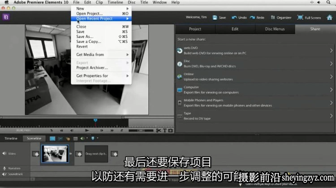336x188 pixels.
Task: Toggle the Soundtrack audio icon
Action: 4,174
